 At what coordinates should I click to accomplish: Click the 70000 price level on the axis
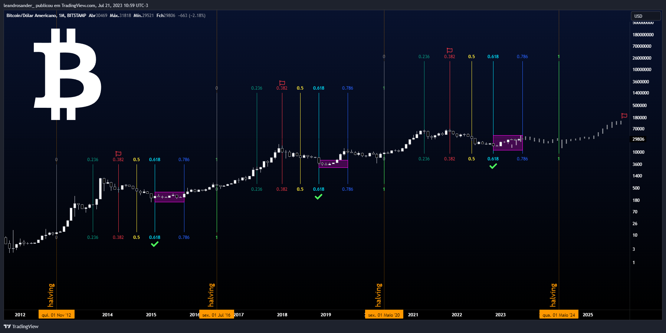639,129
